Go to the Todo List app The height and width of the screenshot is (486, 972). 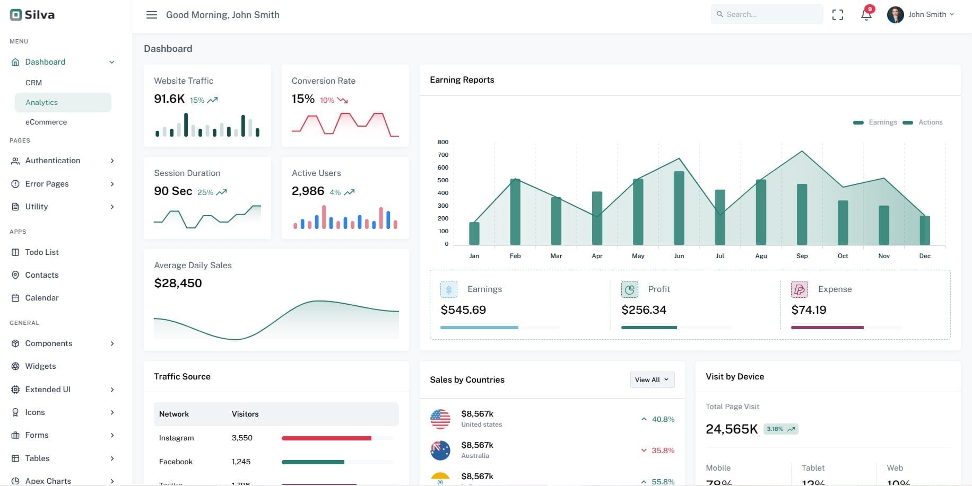(x=42, y=252)
